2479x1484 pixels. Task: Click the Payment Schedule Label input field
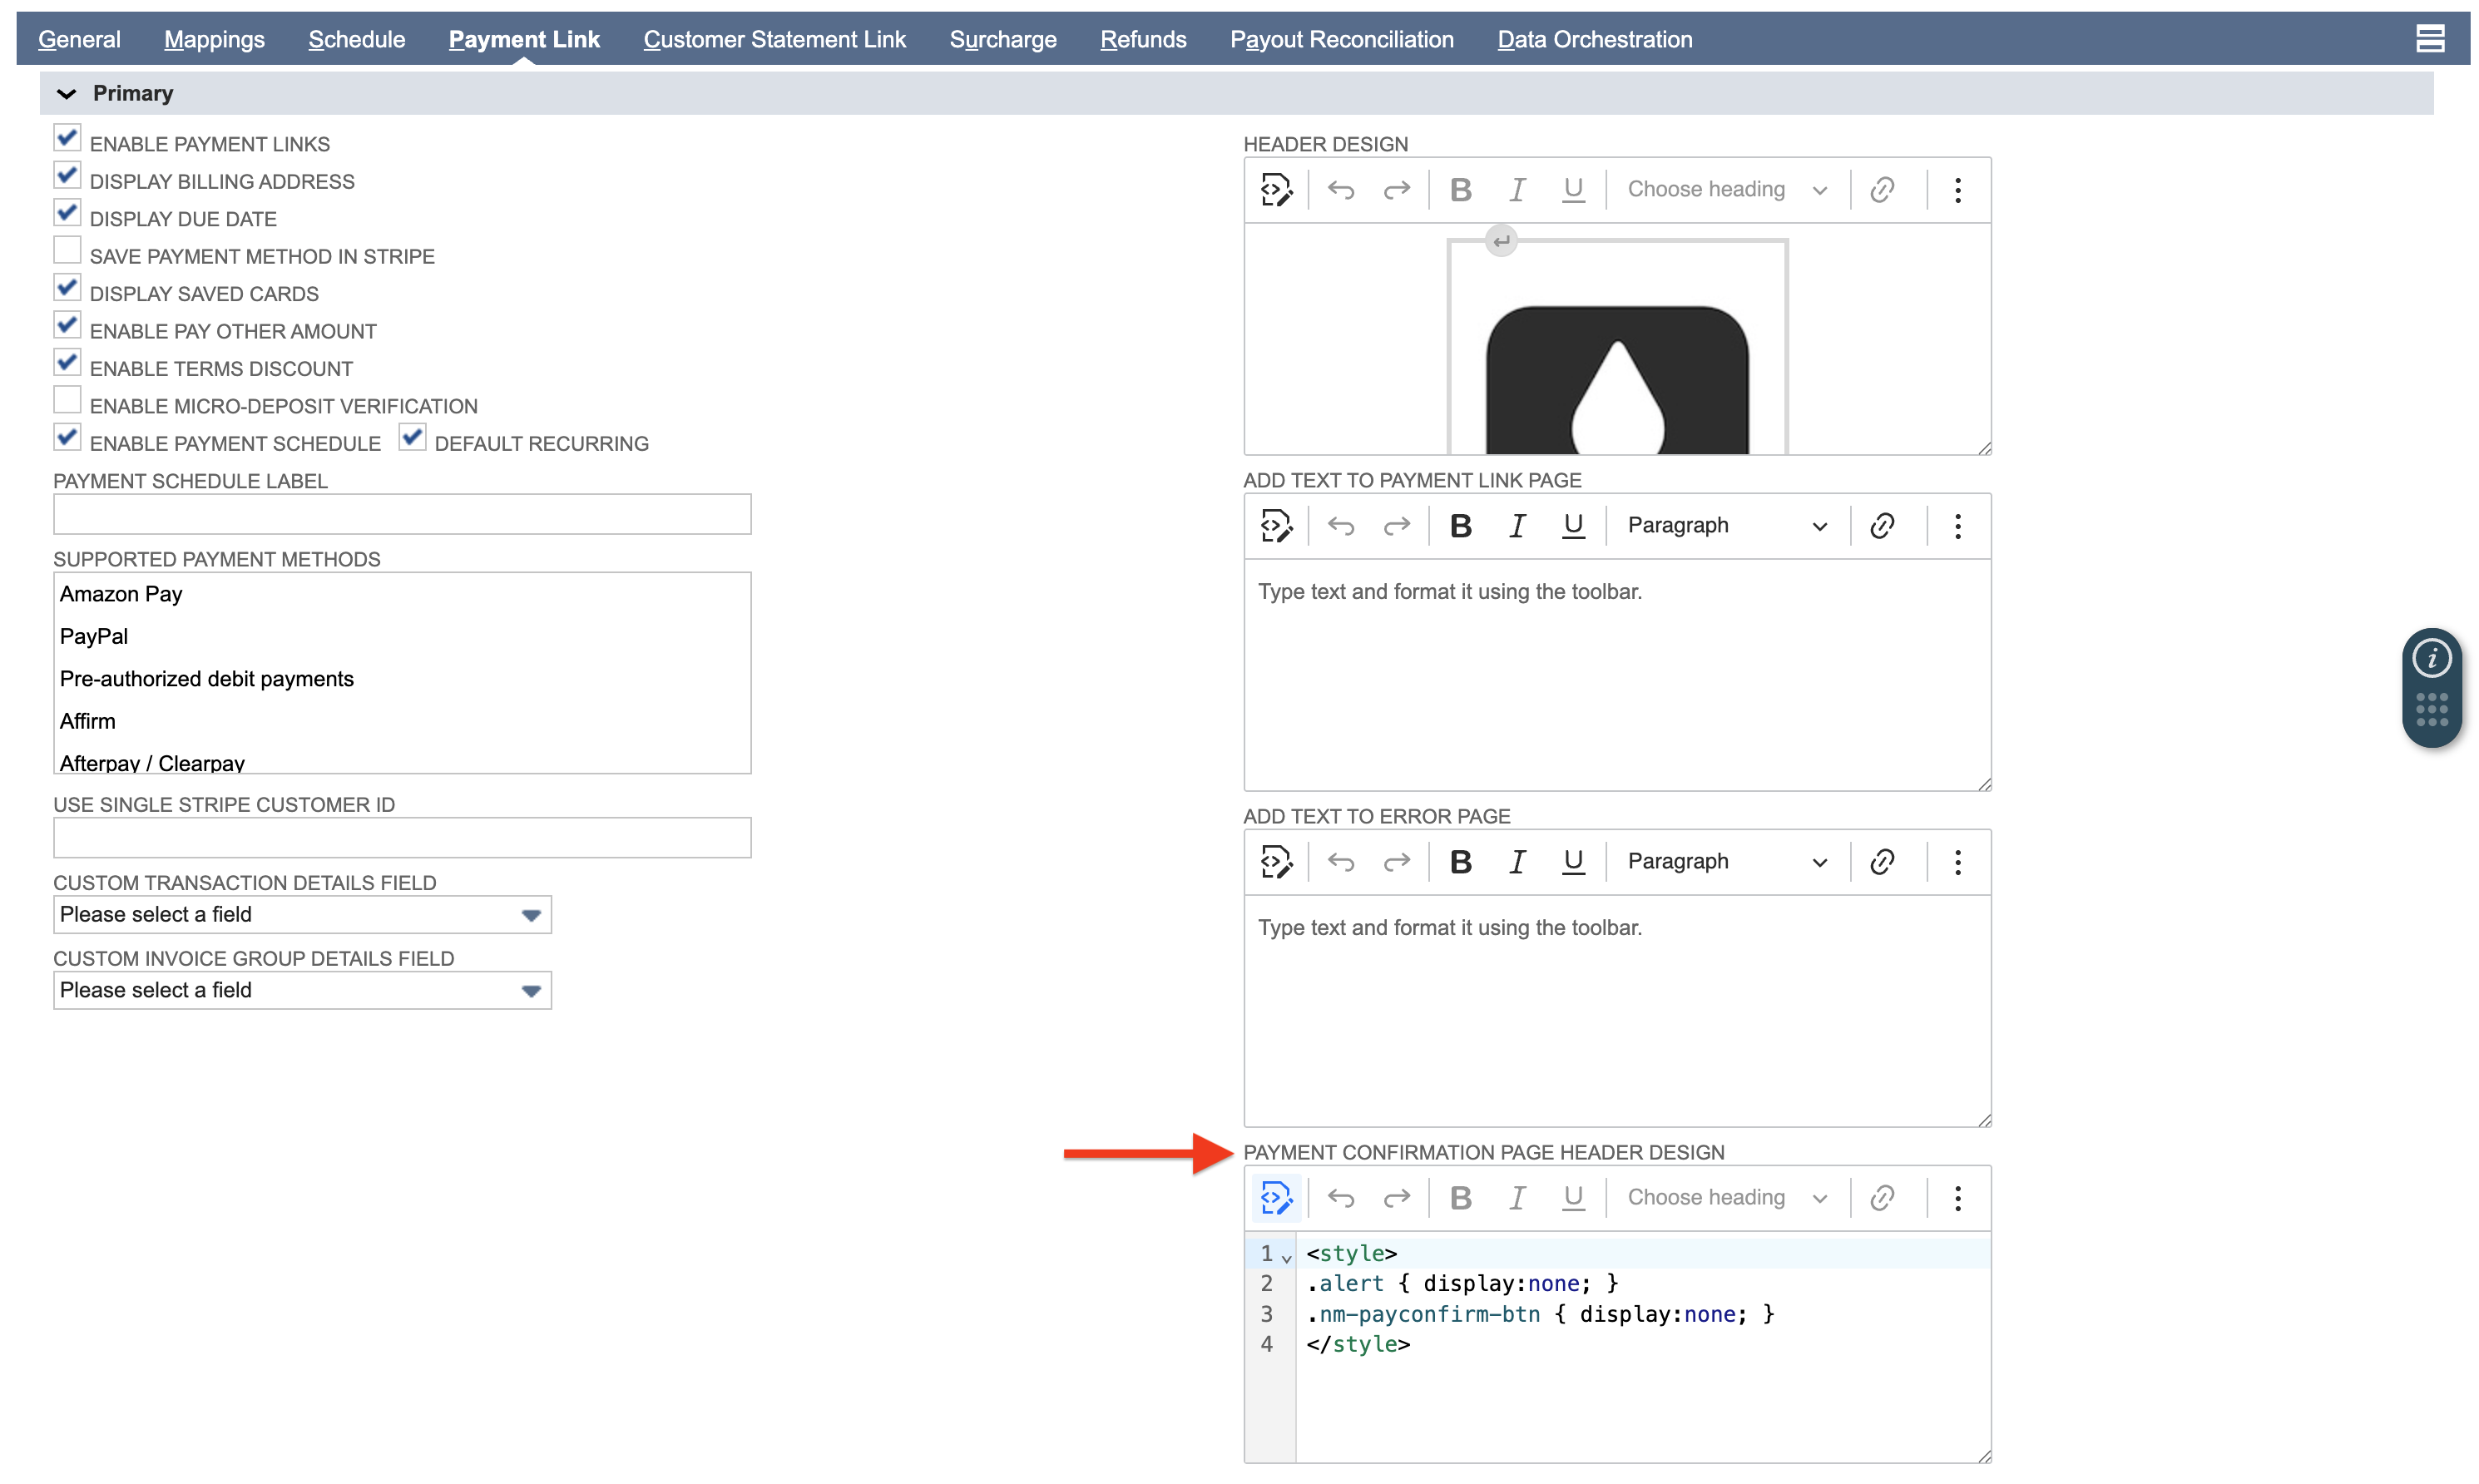click(x=402, y=515)
